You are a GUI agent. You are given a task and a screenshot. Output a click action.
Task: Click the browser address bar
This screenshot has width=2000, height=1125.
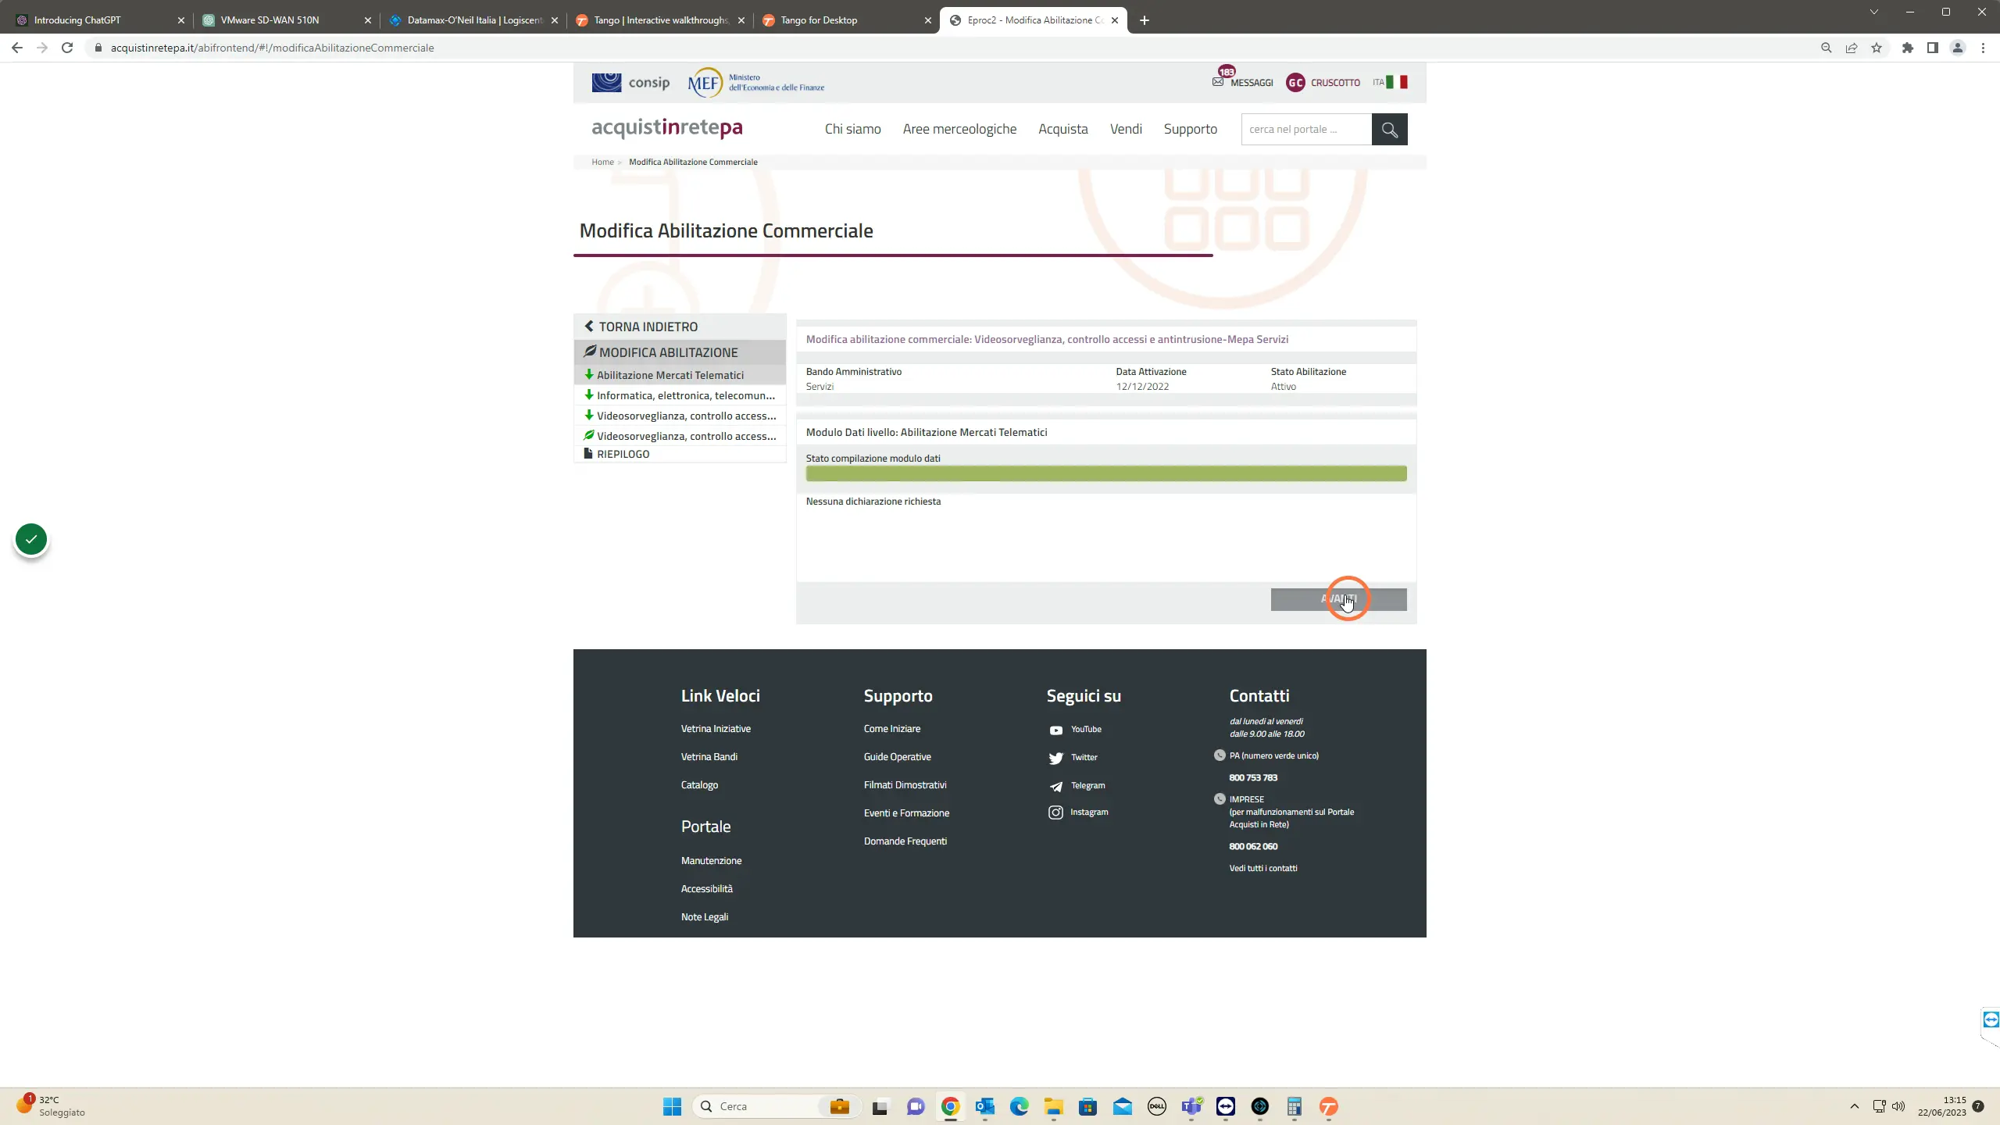[x=953, y=48]
